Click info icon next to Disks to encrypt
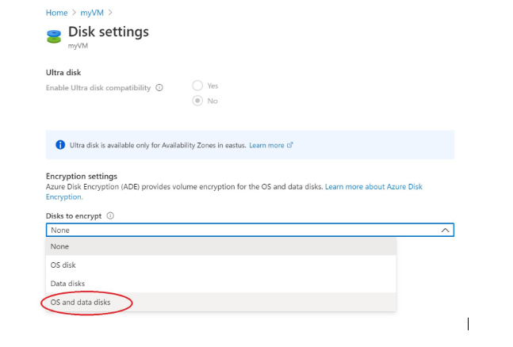This screenshot has width=513, height=347. coord(110,215)
